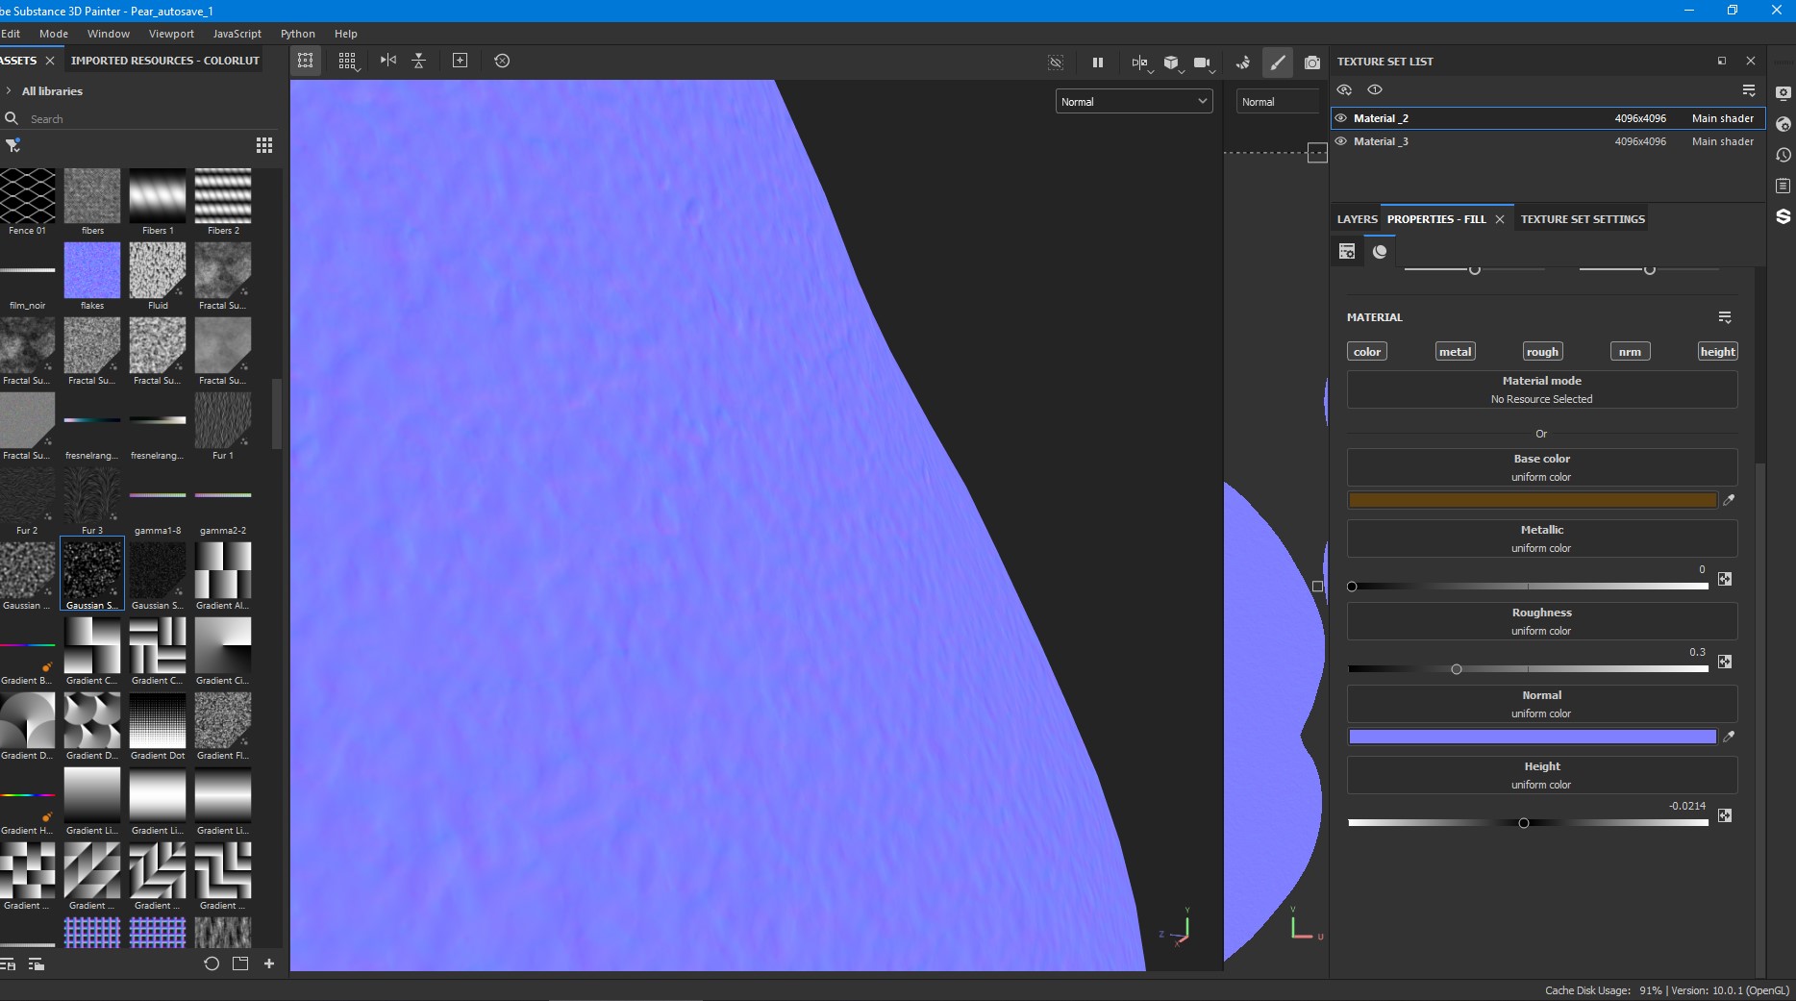Viewport: 1796px width, 1001px height.
Task: Toggle visibility of Material_3 texture set
Action: [1341, 141]
